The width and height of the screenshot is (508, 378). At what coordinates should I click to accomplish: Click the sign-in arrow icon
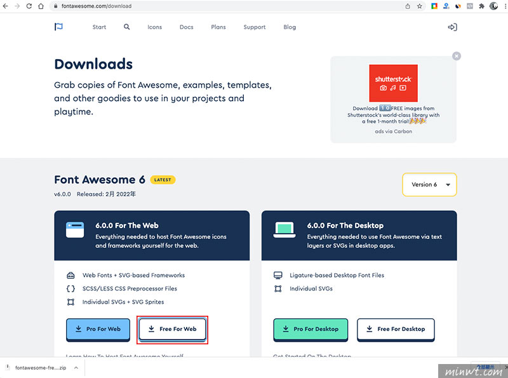(x=452, y=27)
